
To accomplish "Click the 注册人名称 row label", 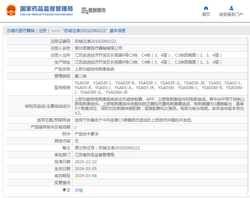I will (60, 48).
